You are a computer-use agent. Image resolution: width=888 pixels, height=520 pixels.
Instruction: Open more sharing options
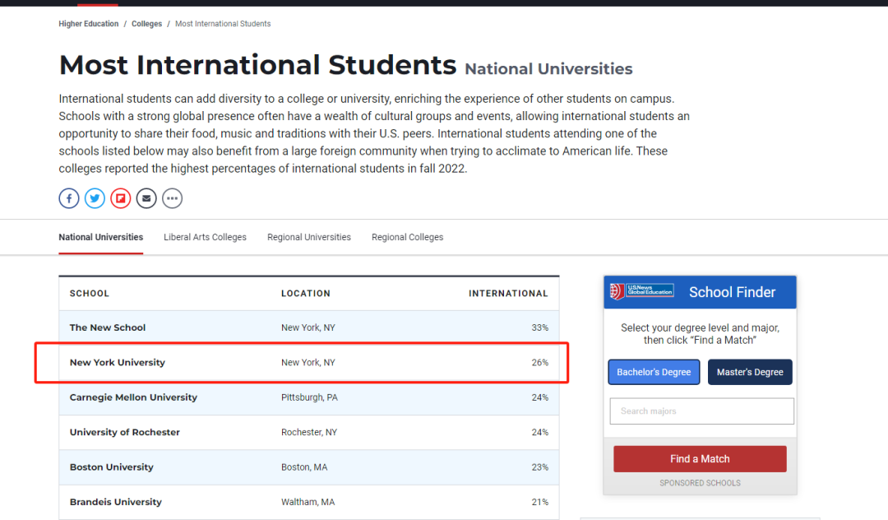pyautogui.click(x=172, y=198)
